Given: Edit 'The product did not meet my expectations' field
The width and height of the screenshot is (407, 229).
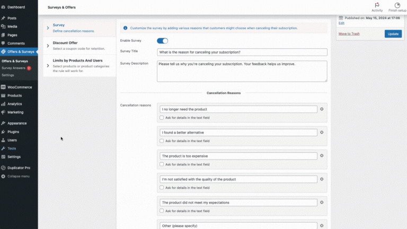Looking at the screenshot, I should (238, 202).
